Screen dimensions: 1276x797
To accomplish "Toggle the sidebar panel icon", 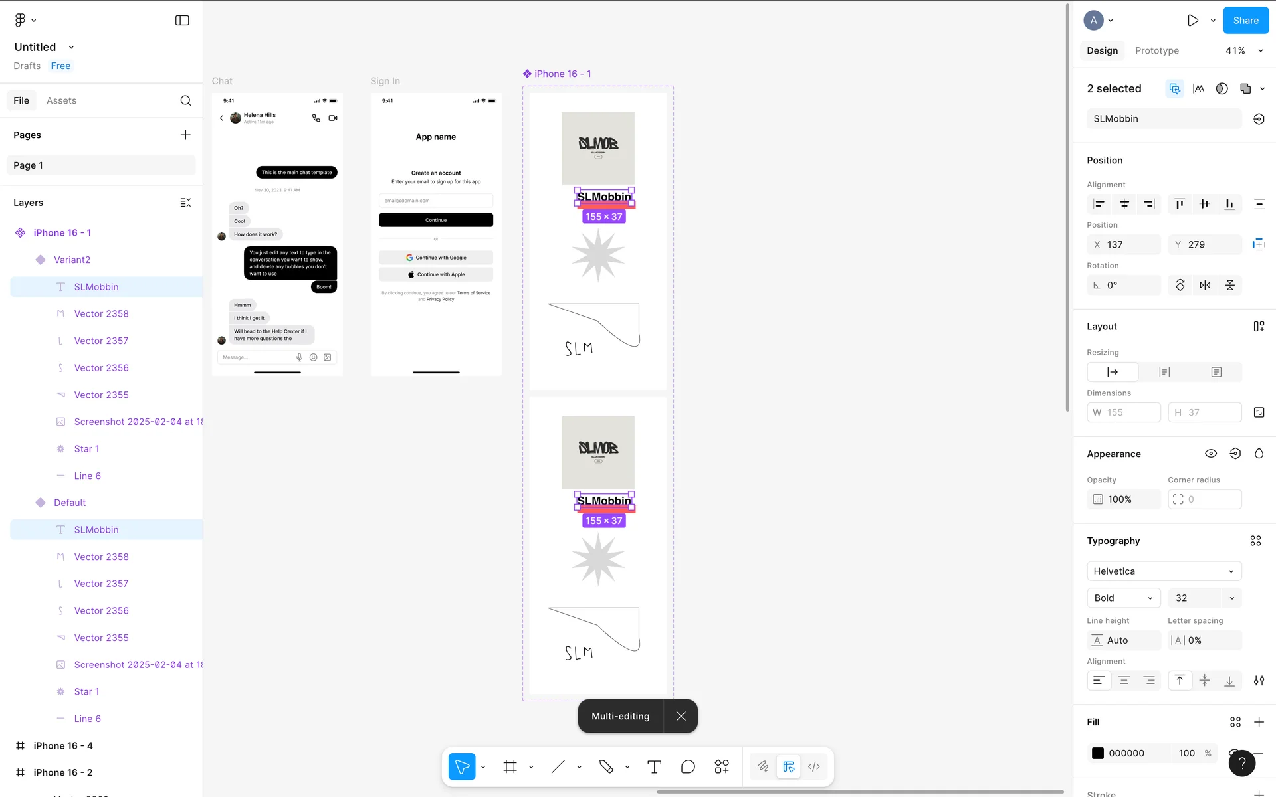I will point(182,20).
